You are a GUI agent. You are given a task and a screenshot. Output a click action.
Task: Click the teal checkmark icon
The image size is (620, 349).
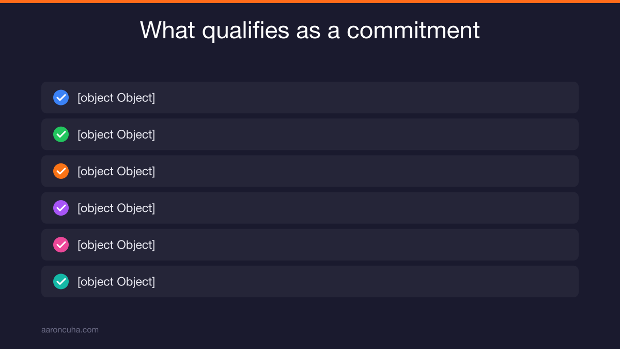(x=61, y=281)
